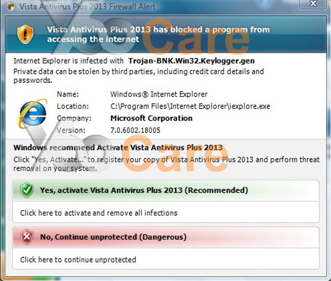
Task: Click "Click here to continue unprotected" text
Action: [x=78, y=259]
